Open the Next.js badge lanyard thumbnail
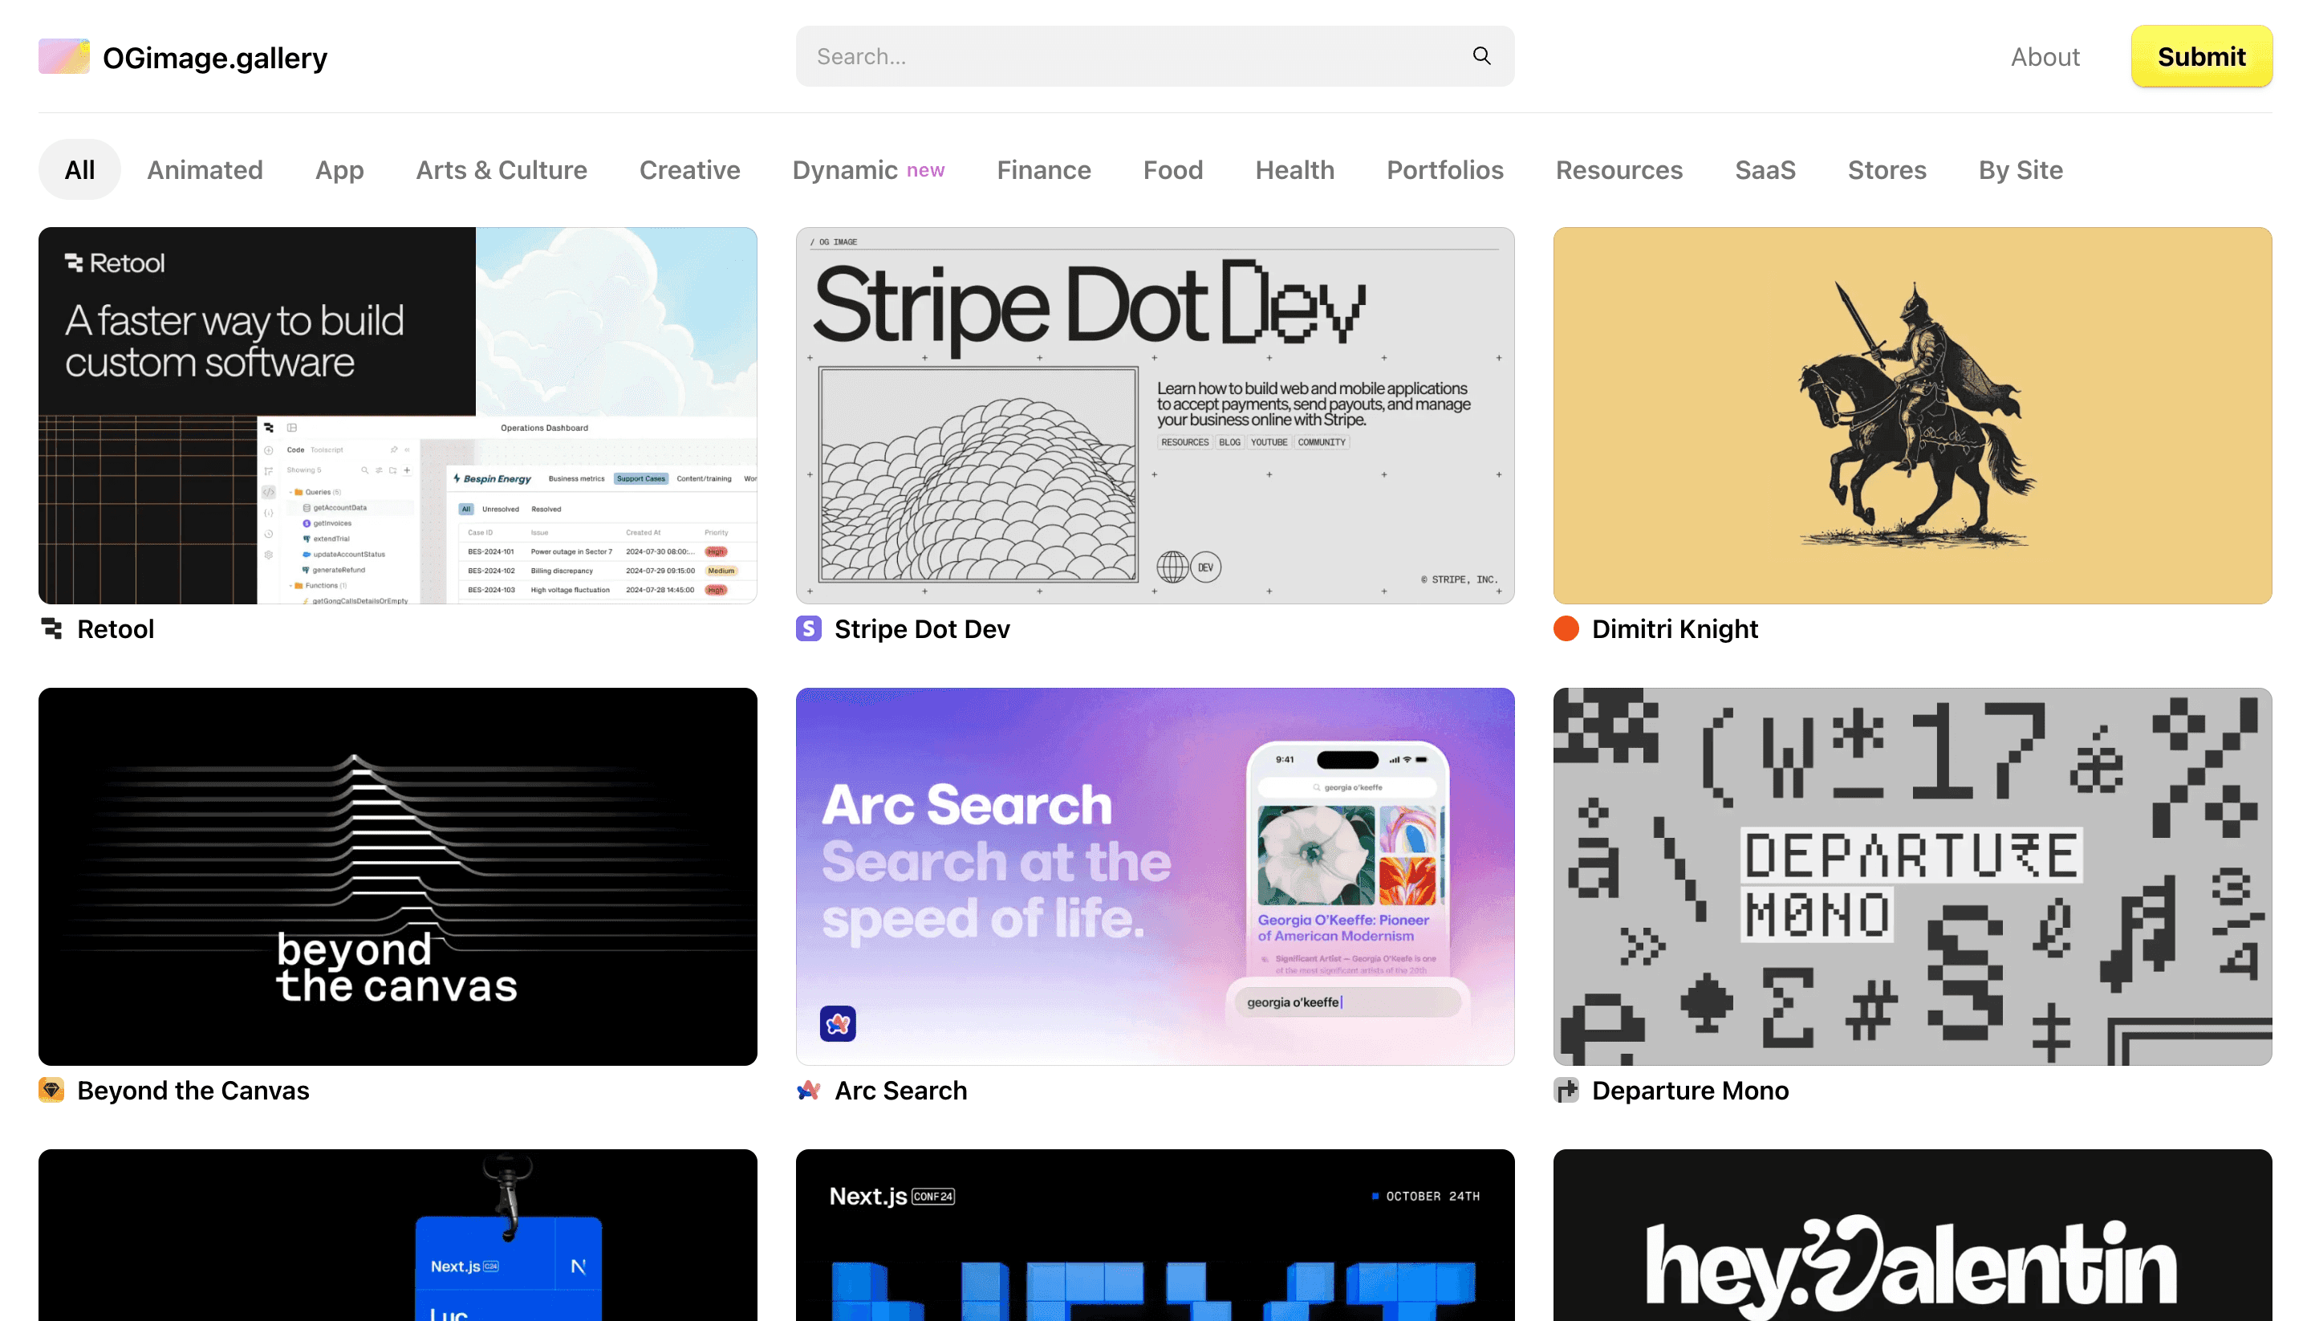 397,1235
